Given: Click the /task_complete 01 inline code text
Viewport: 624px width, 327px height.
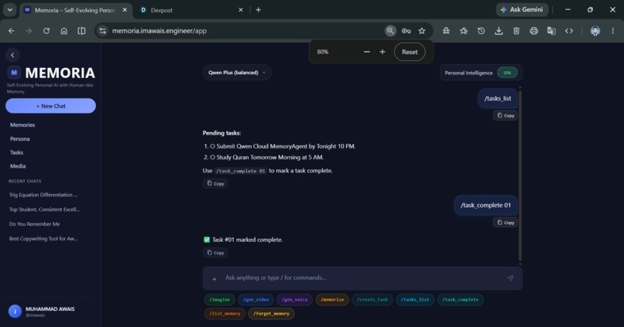Looking at the screenshot, I should tap(240, 171).
